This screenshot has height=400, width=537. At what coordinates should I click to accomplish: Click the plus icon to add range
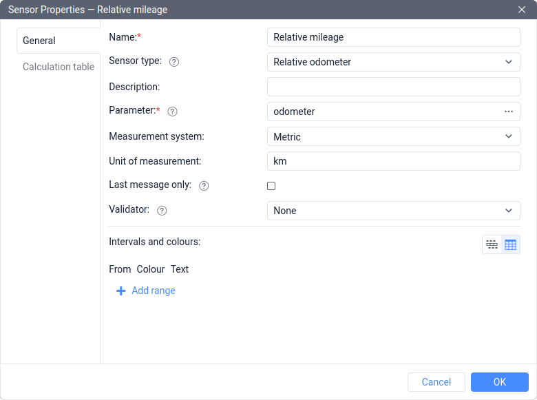[x=121, y=291]
